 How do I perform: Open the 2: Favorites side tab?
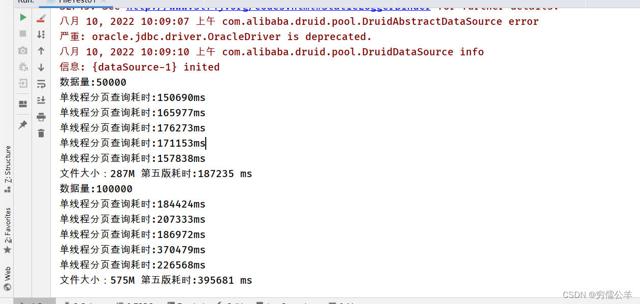7,230
